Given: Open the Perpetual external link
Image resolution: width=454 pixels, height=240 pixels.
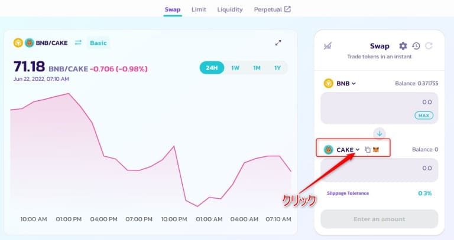Looking at the screenshot, I should coord(272,9).
